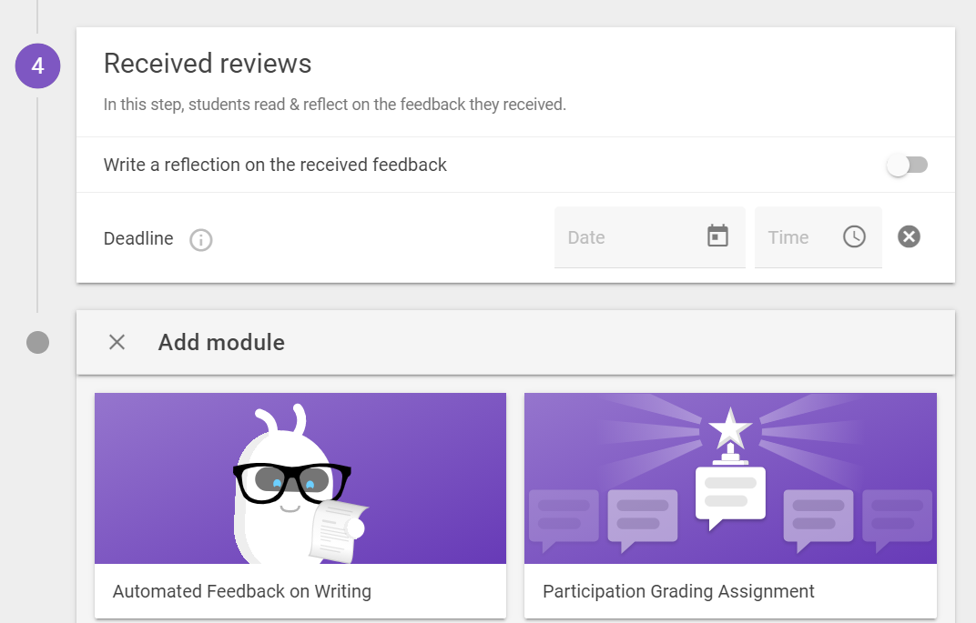Choose the Participation Grading Assignment thumbnail

pyautogui.click(x=730, y=478)
